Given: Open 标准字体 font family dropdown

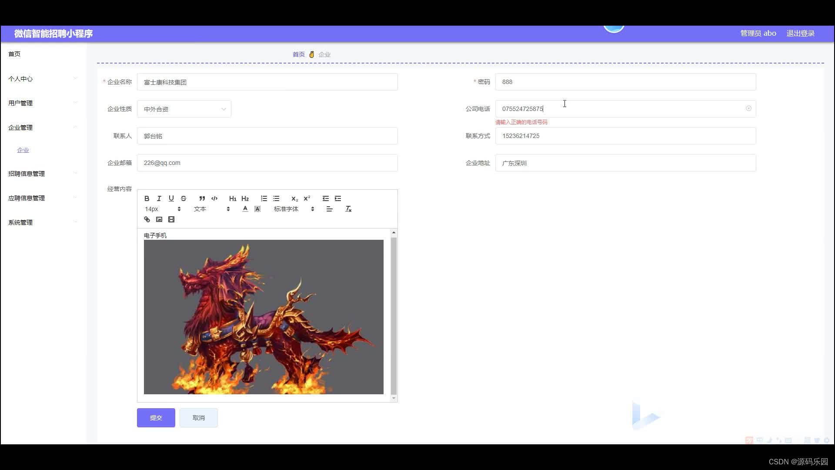Looking at the screenshot, I should tap(294, 209).
